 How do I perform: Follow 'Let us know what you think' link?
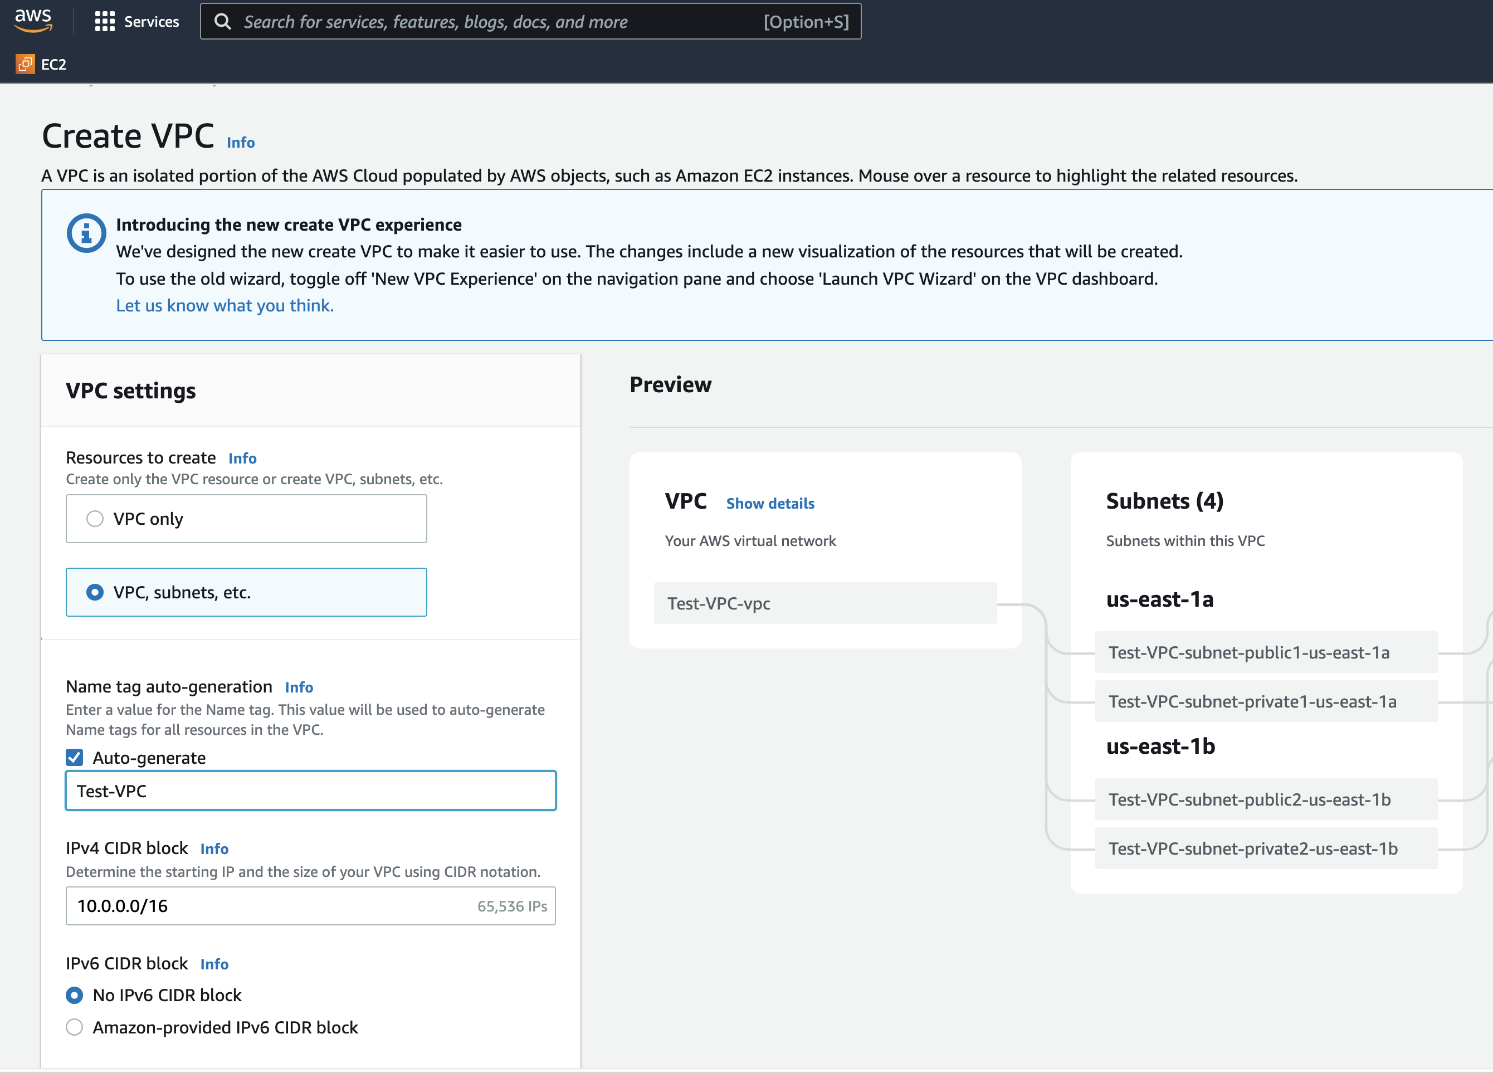tap(225, 305)
